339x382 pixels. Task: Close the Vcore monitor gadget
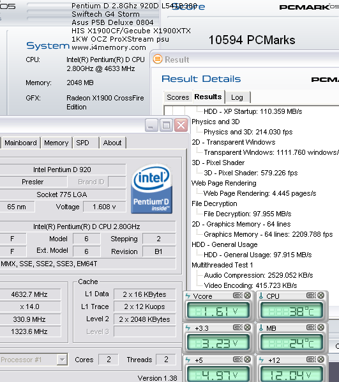[247, 296]
